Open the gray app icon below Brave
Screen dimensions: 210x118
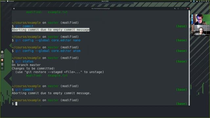point(2,64)
